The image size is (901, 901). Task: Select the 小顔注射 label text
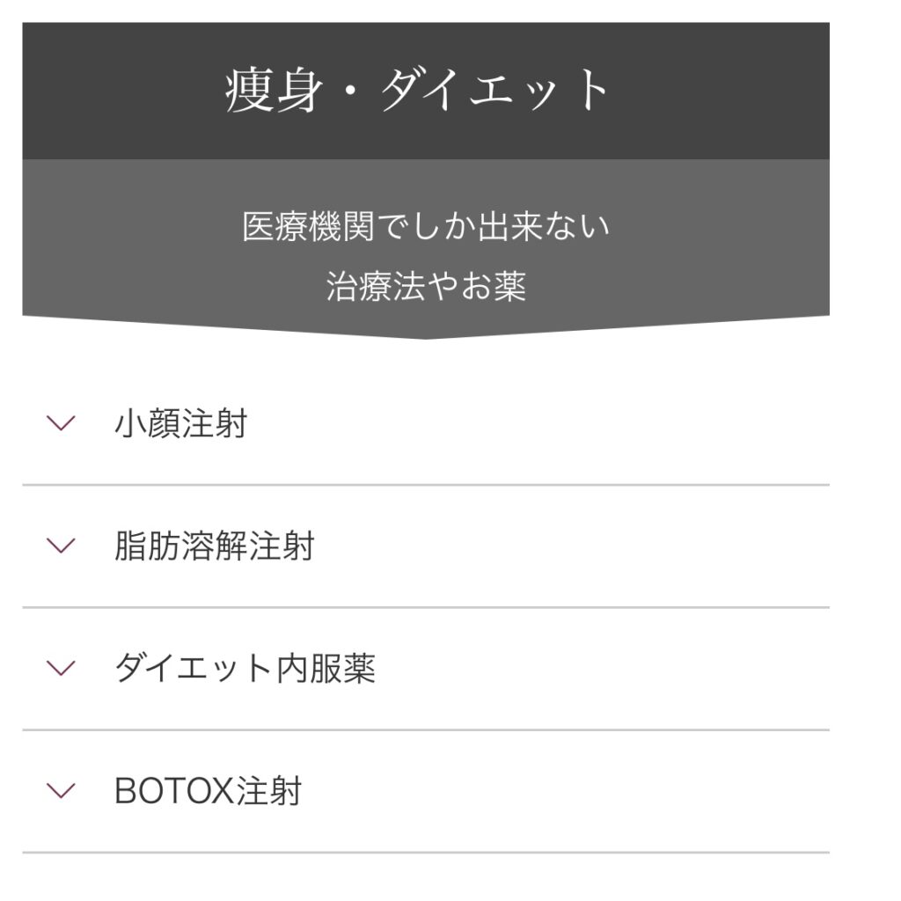point(181,423)
